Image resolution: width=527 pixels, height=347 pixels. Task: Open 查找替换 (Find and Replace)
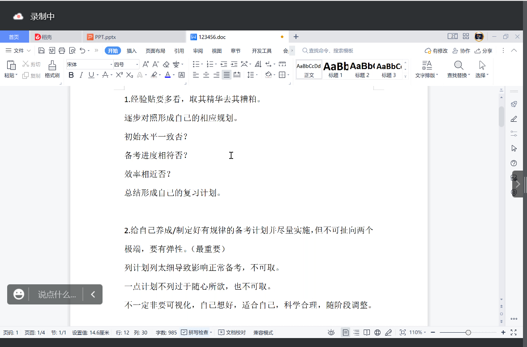pyautogui.click(x=458, y=68)
